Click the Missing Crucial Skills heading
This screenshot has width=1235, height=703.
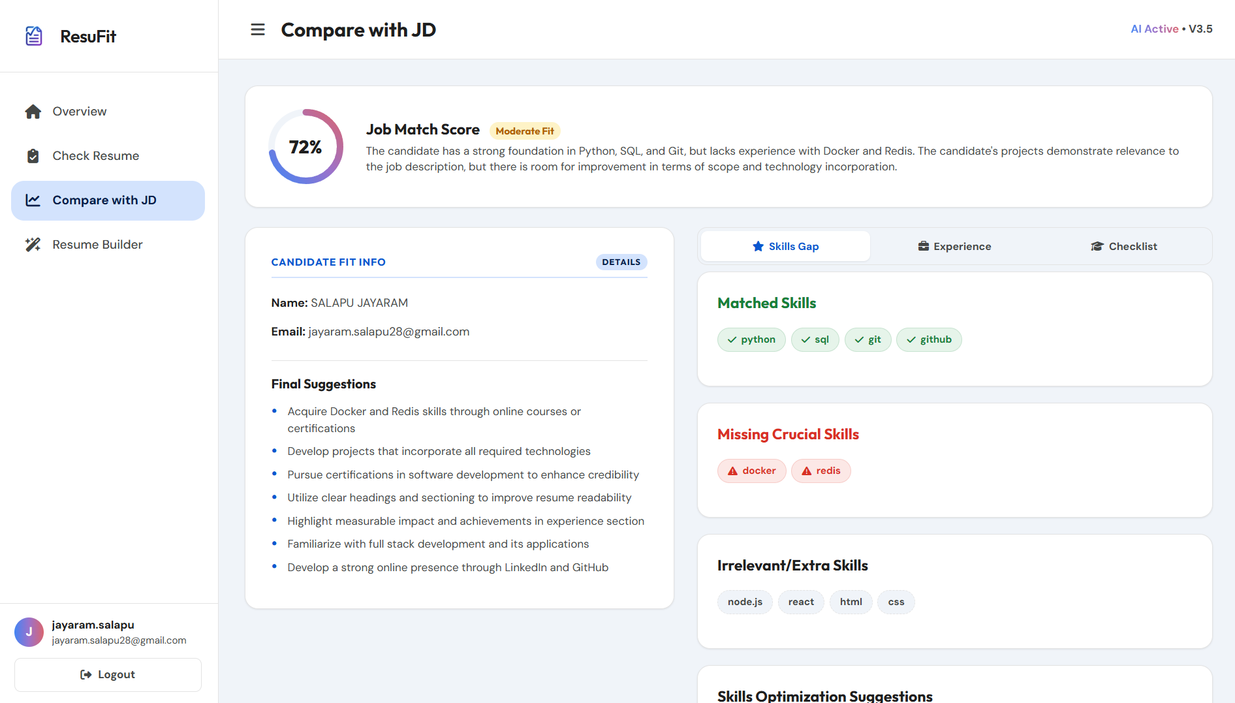pyautogui.click(x=788, y=434)
